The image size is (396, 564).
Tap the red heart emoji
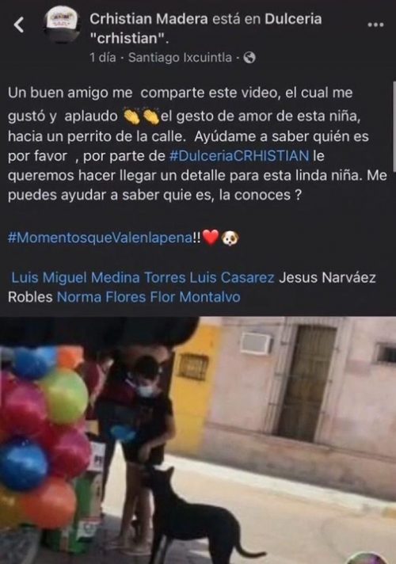[x=211, y=238]
